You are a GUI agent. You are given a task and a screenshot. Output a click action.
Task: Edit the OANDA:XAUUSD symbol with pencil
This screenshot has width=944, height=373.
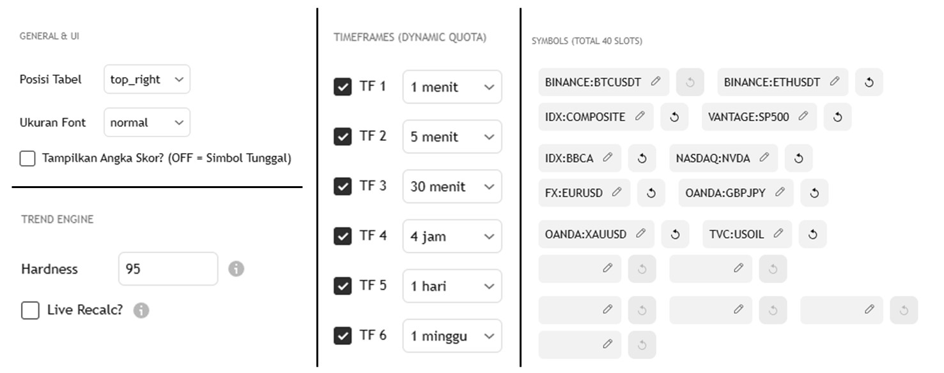pos(640,234)
